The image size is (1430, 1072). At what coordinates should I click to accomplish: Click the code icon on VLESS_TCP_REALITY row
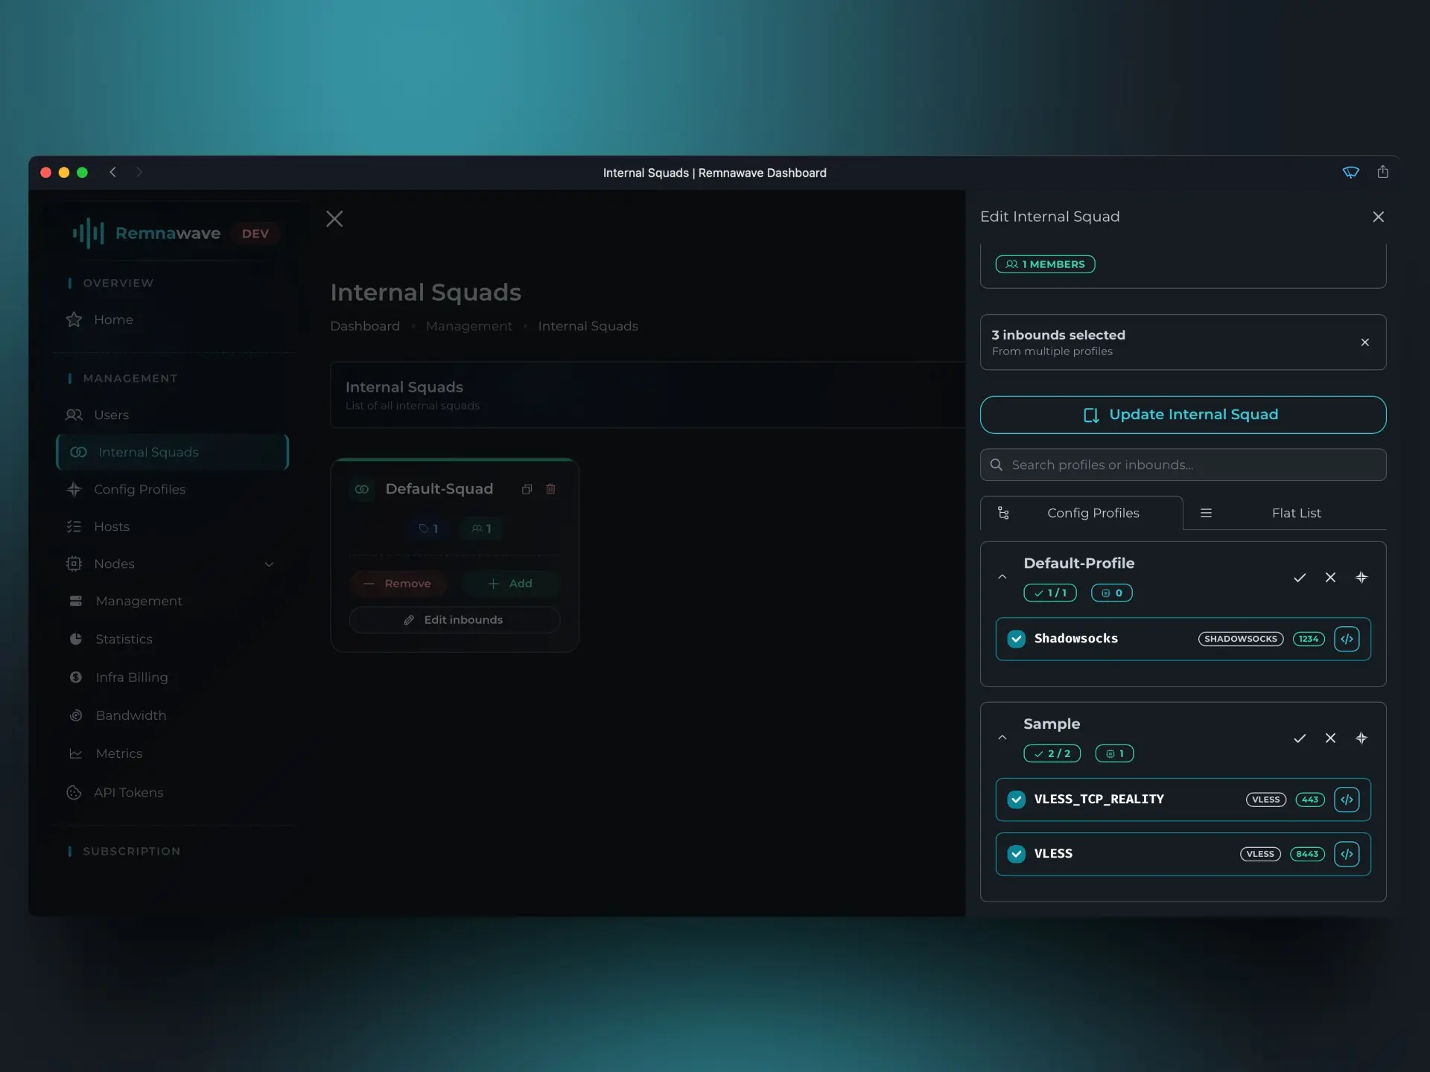[x=1347, y=800]
